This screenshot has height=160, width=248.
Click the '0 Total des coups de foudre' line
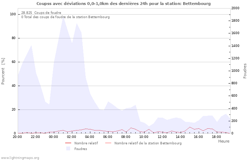pos(66,17)
